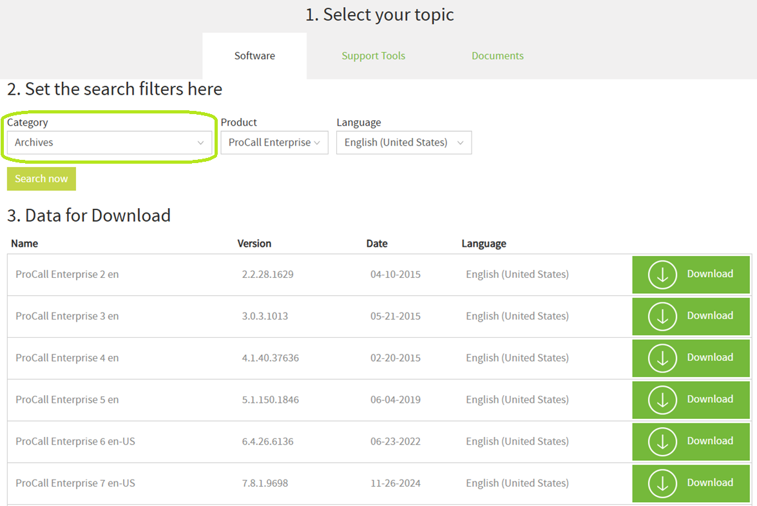757x506 pixels.
Task: Click the date 06-04-2019
Action: 396,400
